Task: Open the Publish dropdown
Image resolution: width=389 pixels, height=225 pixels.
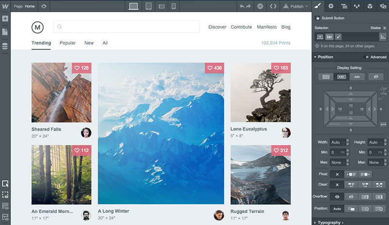Action: point(297,6)
